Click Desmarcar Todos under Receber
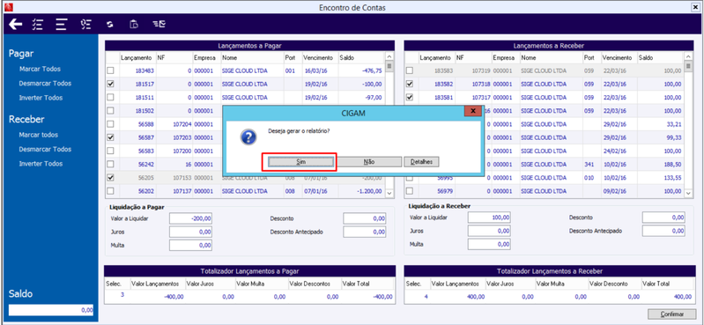 pos(45,149)
